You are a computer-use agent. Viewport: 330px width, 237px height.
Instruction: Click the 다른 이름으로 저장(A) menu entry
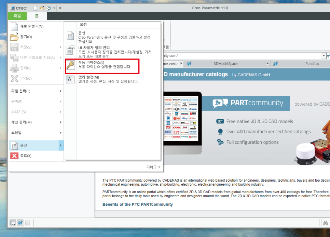(x=36, y=57)
